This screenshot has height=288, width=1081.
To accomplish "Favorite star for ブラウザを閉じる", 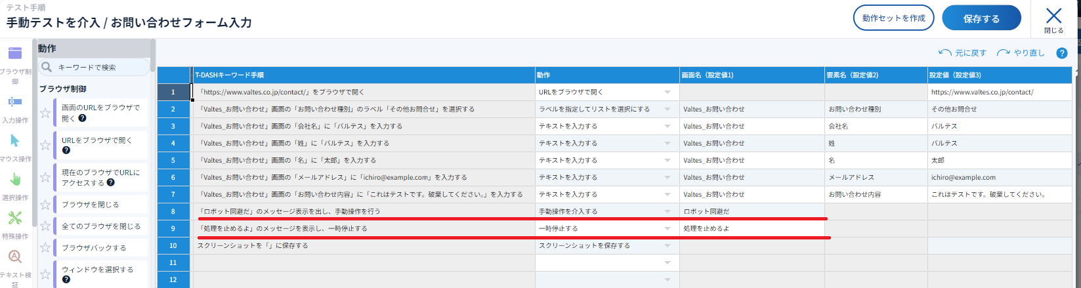I will pos(45,205).
